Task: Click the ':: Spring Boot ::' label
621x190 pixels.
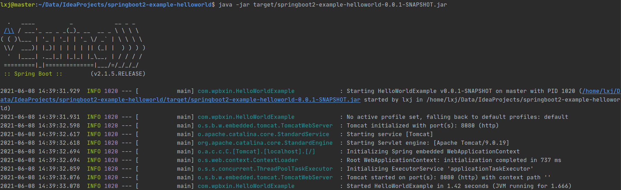Action: click(x=33, y=74)
